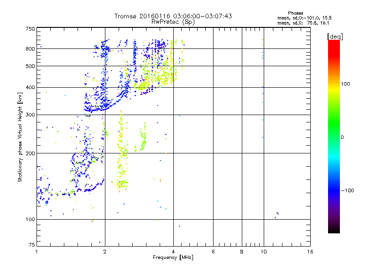
Task: Click the y-axis tick label '300'
Action: (x=30, y=115)
